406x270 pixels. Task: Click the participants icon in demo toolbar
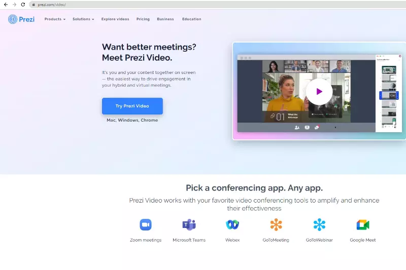[297, 127]
